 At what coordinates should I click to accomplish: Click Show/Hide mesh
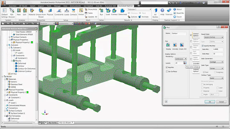click(91, 9)
